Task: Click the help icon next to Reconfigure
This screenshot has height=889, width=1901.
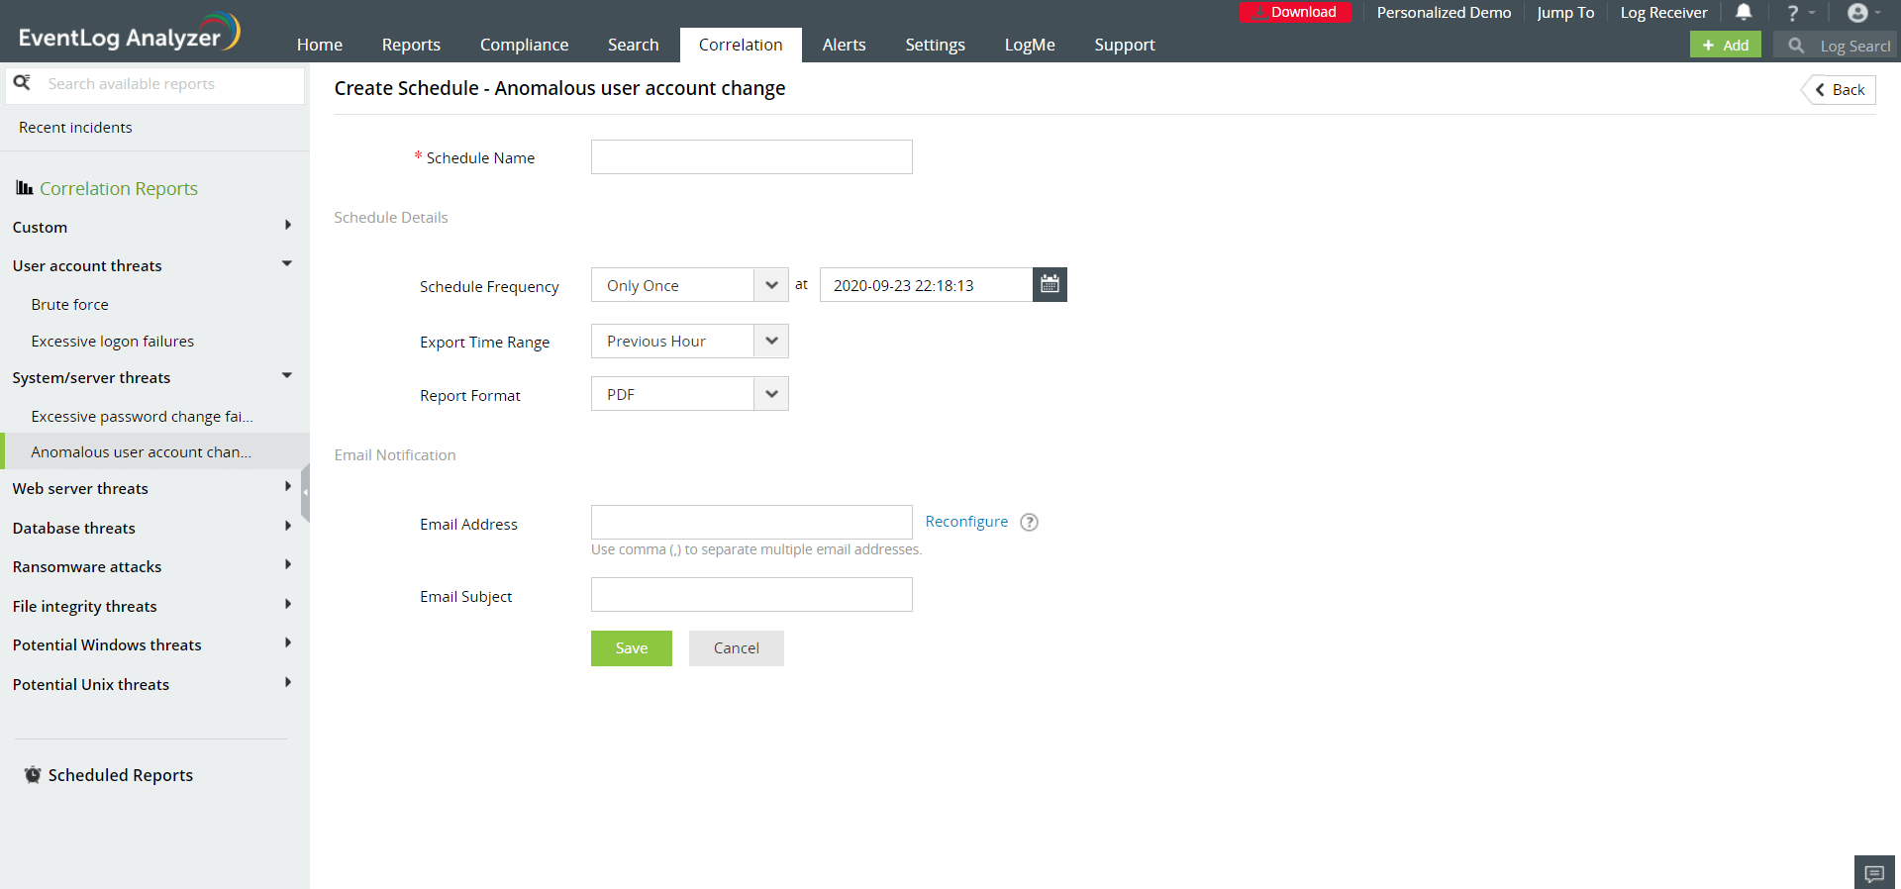Action: point(1030,523)
